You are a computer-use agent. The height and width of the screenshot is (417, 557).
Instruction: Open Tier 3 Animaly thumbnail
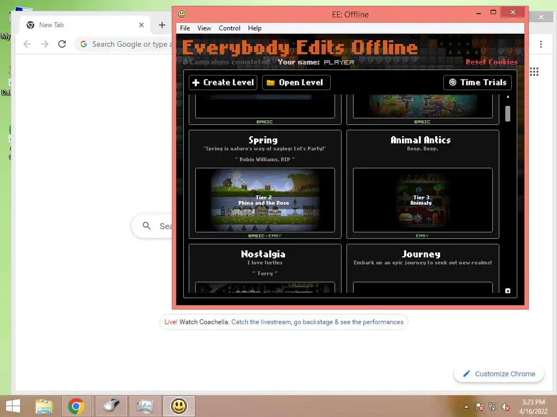click(x=422, y=200)
